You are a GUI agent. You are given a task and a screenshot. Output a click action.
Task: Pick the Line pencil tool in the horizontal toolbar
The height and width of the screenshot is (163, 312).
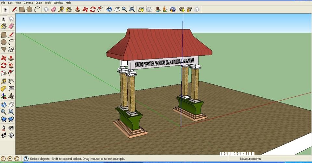tap(14, 9)
